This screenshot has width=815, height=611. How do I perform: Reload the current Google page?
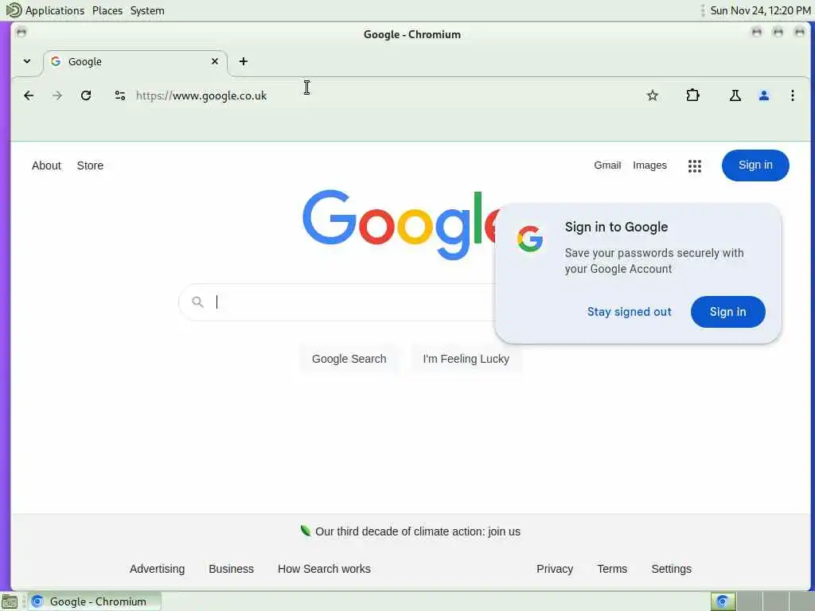(x=86, y=95)
